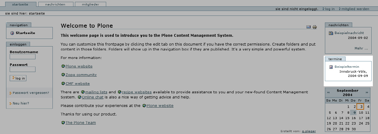Go to next month in calendar
This screenshot has height=134, width=378.
tap(367, 92)
